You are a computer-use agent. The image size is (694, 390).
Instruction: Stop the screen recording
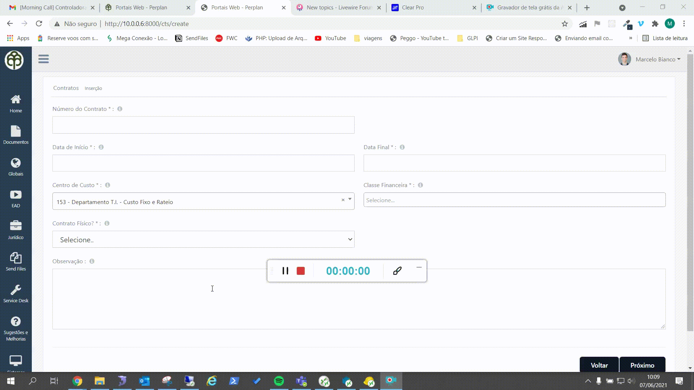(x=301, y=271)
